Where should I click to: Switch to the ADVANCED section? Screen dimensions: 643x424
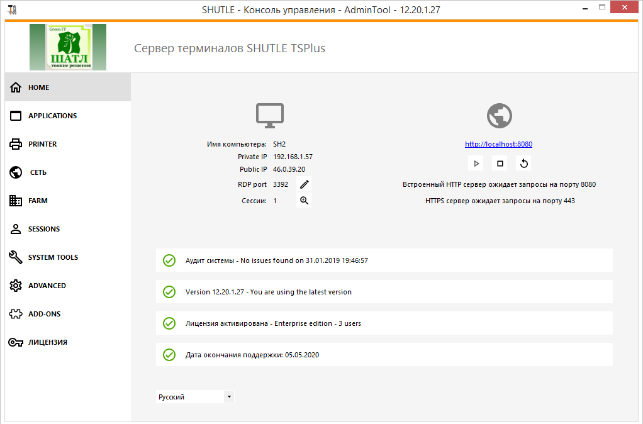point(15,285)
